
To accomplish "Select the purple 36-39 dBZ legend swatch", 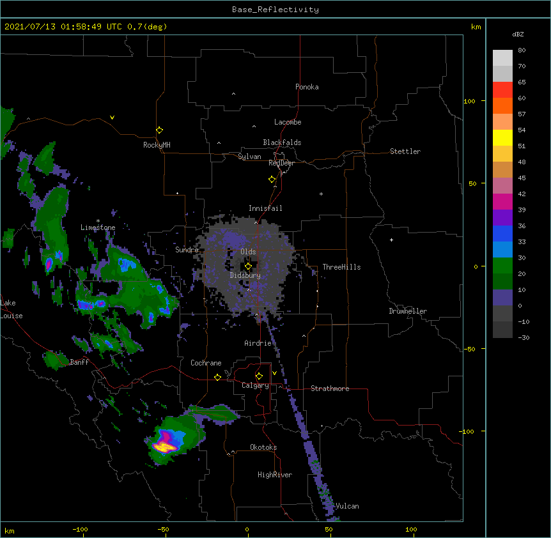I will pyautogui.click(x=502, y=218).
